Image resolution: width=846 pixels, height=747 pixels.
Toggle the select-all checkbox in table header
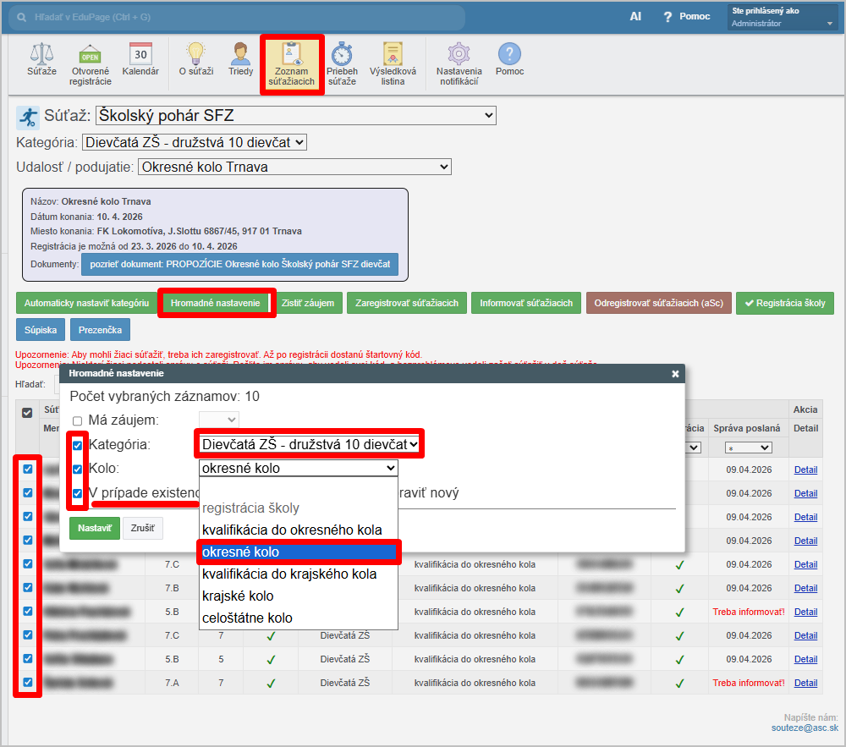click(27, 413)
